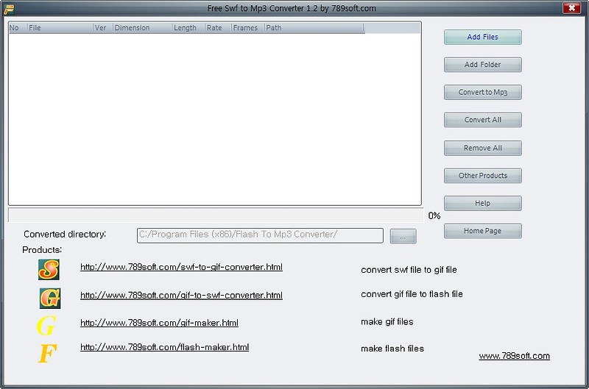Click the Path column header
The width and height of the screenshot is (589, 389).
pos(314,28)
